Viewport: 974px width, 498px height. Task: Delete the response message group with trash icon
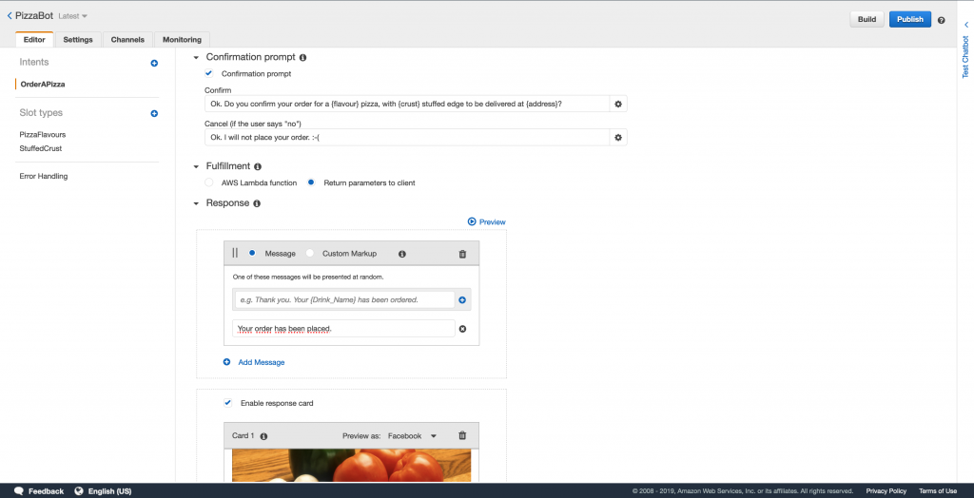coord(462,254)
